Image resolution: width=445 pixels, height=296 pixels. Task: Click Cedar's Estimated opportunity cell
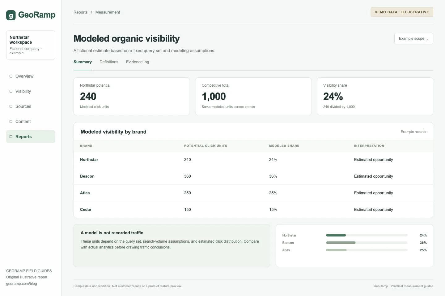[x=373, y=210]
